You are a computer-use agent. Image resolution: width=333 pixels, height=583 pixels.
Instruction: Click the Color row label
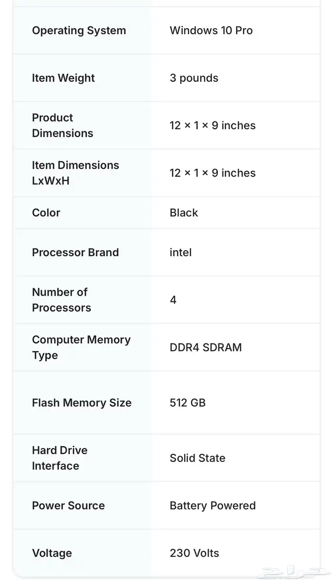click(x=46, y=212)
